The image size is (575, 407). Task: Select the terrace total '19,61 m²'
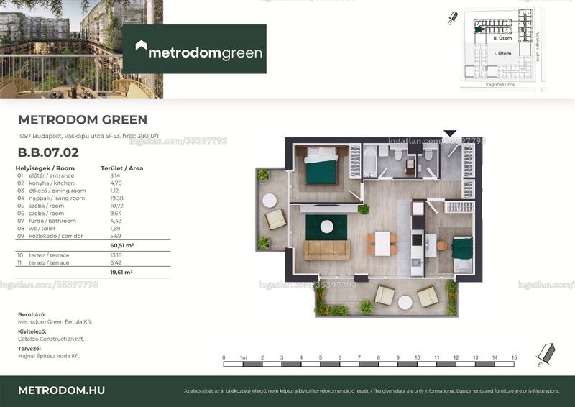121,273
